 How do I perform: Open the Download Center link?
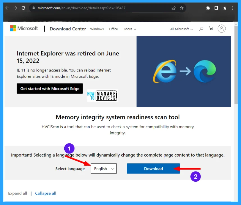pos(68,29)
